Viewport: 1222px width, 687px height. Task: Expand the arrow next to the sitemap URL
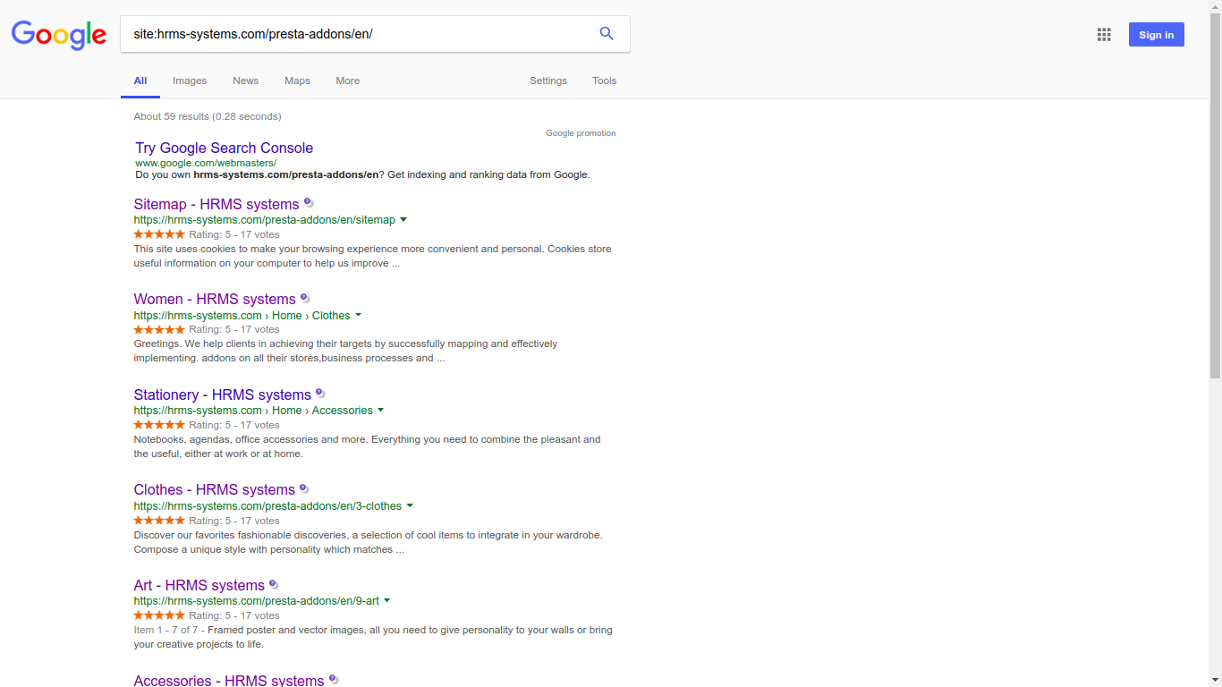[x=403, y=220]
